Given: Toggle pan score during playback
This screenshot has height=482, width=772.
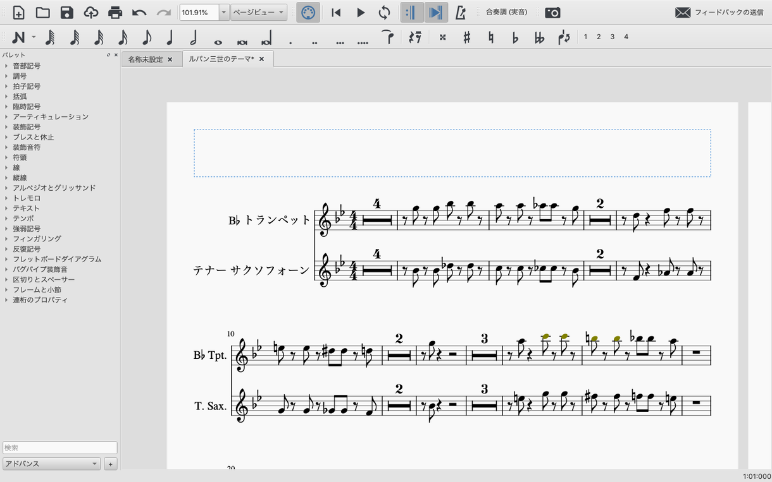Looking at the screenshot, I should 436,13.
